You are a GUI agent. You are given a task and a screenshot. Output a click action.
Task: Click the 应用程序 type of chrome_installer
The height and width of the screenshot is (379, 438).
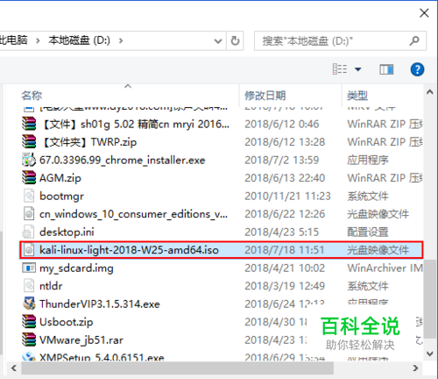(x=368, y=160)
